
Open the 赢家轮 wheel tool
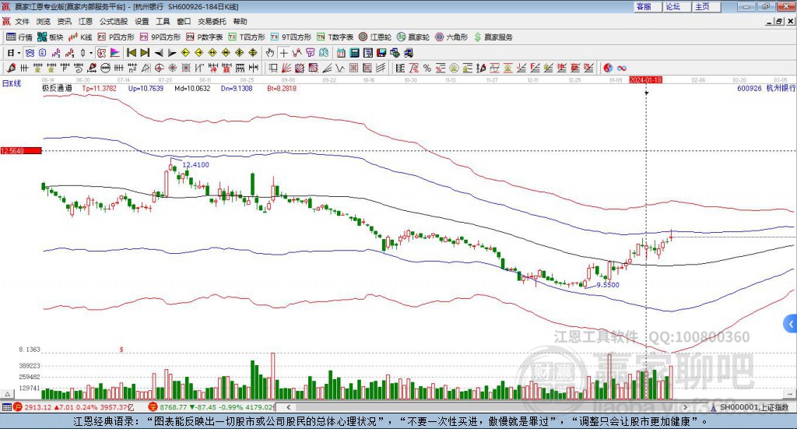tap(413, 37)
